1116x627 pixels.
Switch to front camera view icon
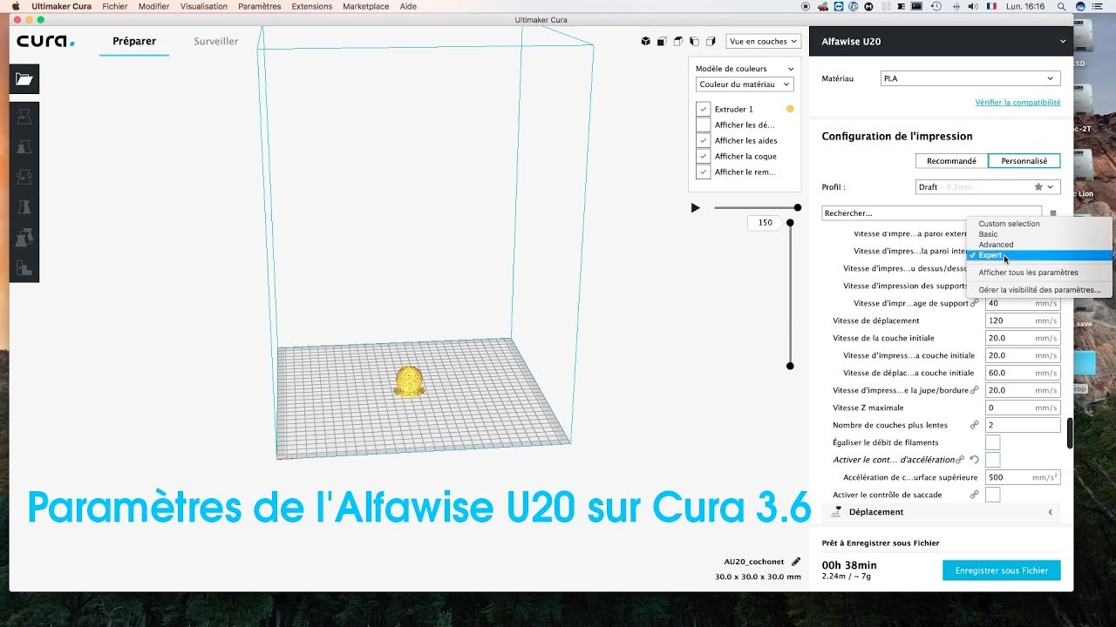(x=663, y=41)
